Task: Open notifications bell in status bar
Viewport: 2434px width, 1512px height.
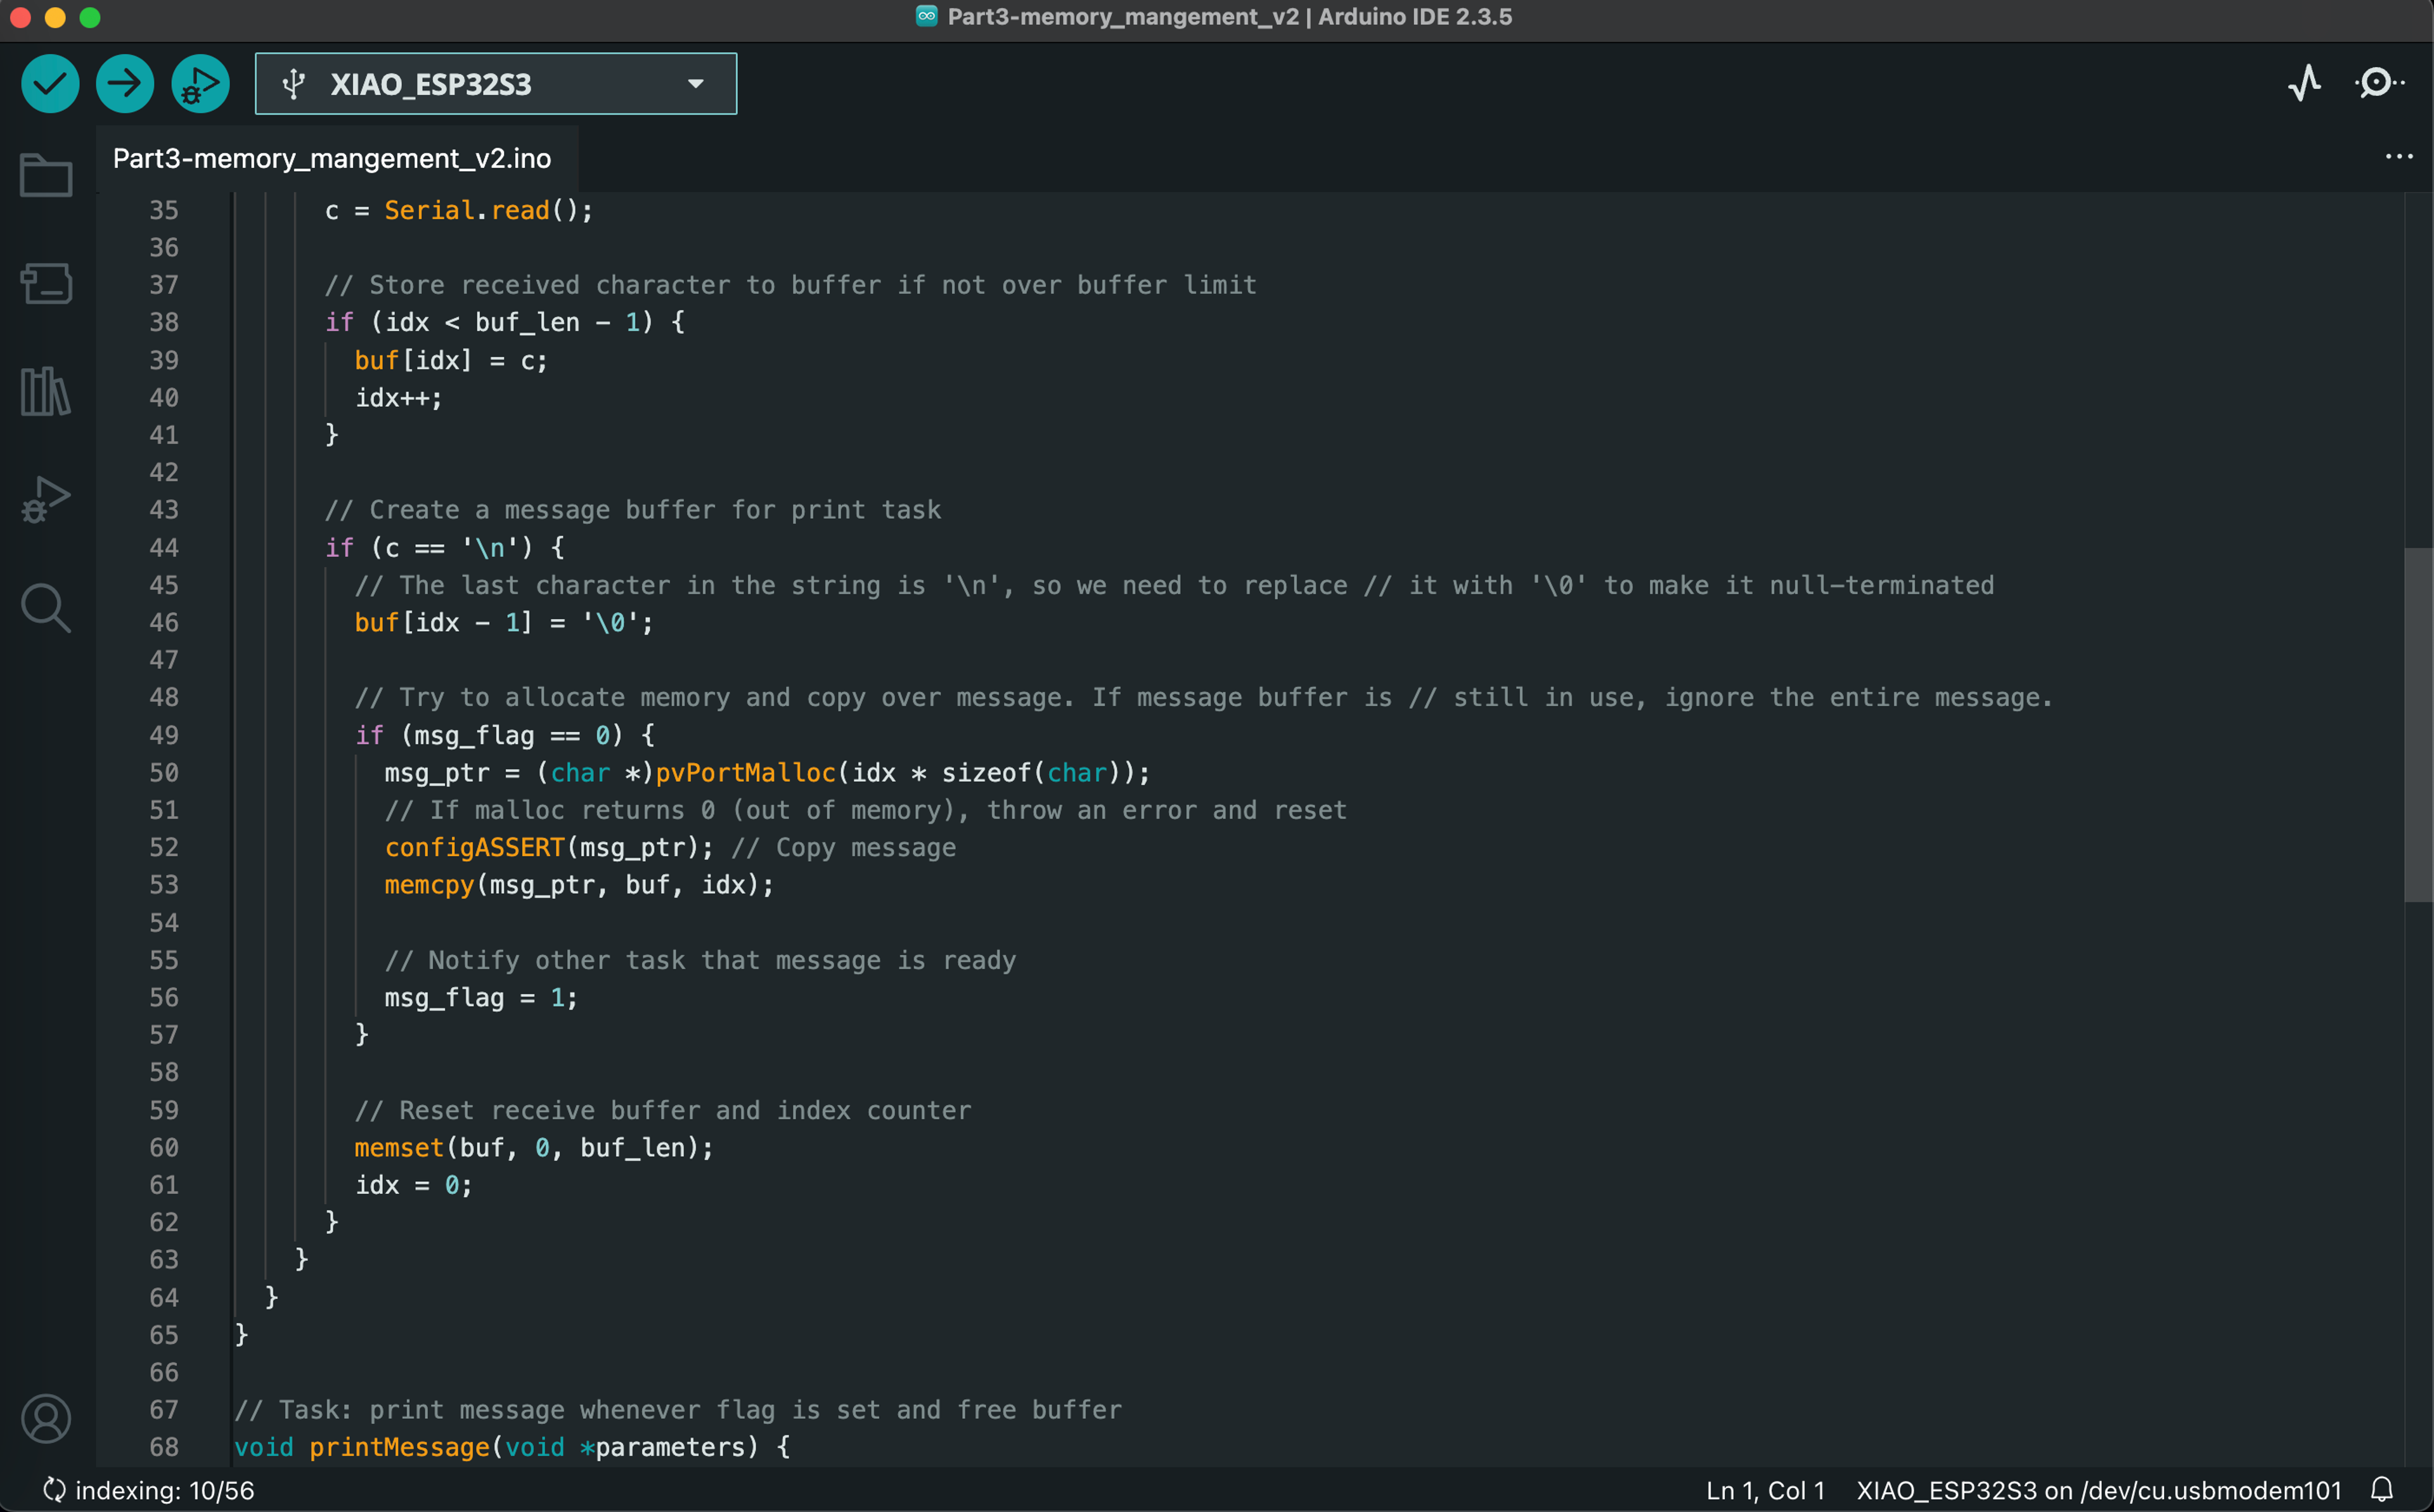Action: 2381,1490
